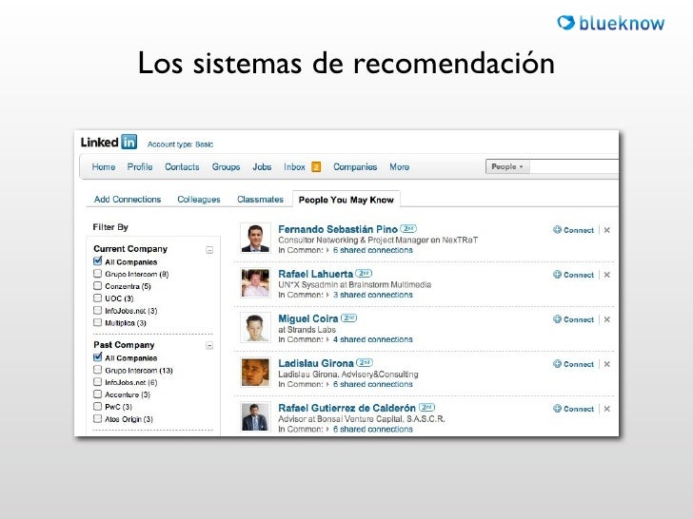
Task: Open Miguel Coira name link
Action: (x=308, y=318)
